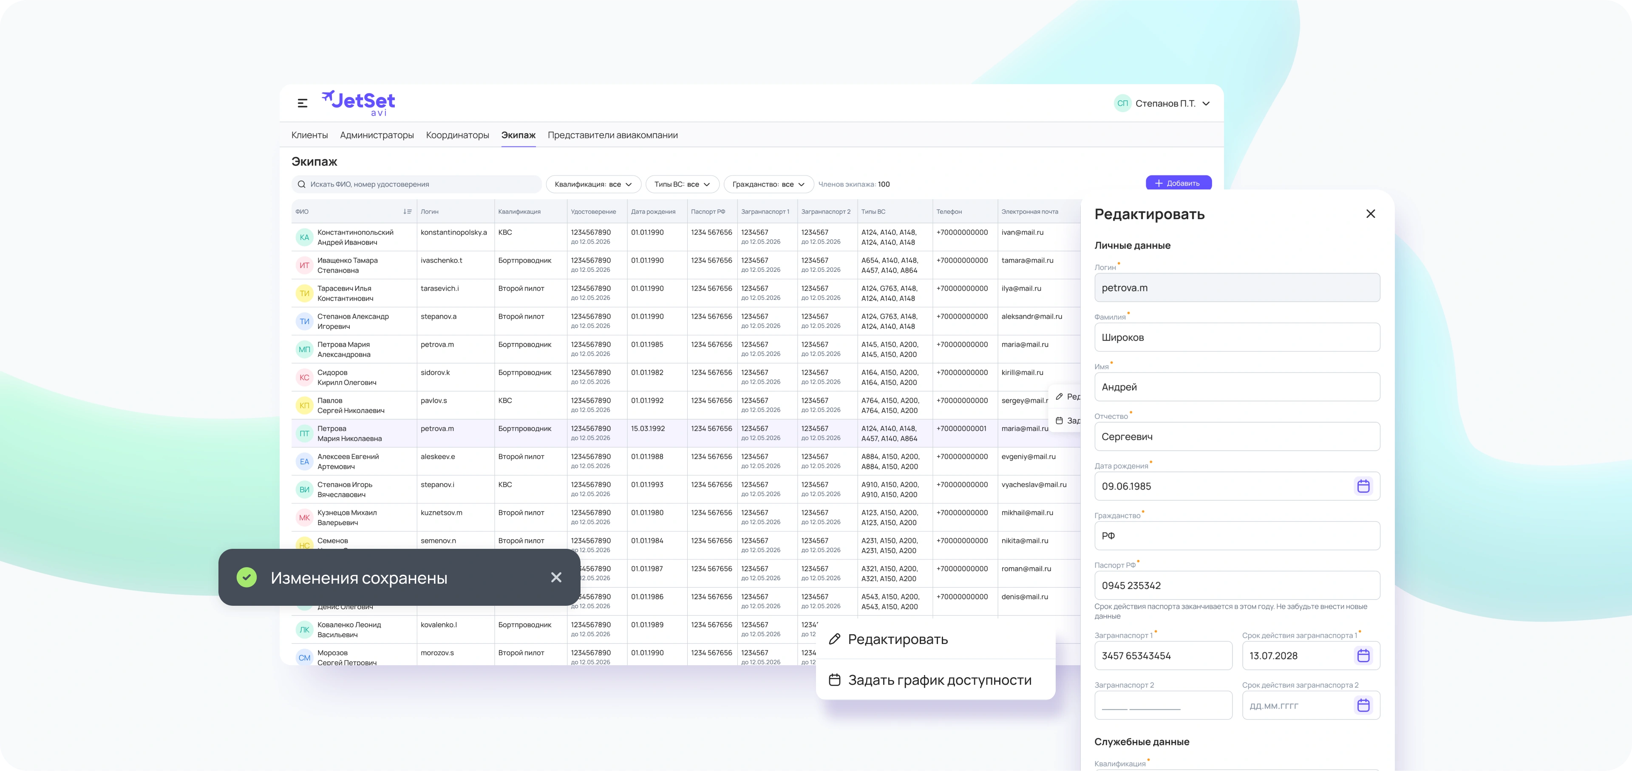Click the Фамилия input field containing Широков
1632x771 pixels.
tap(1236, 337)
